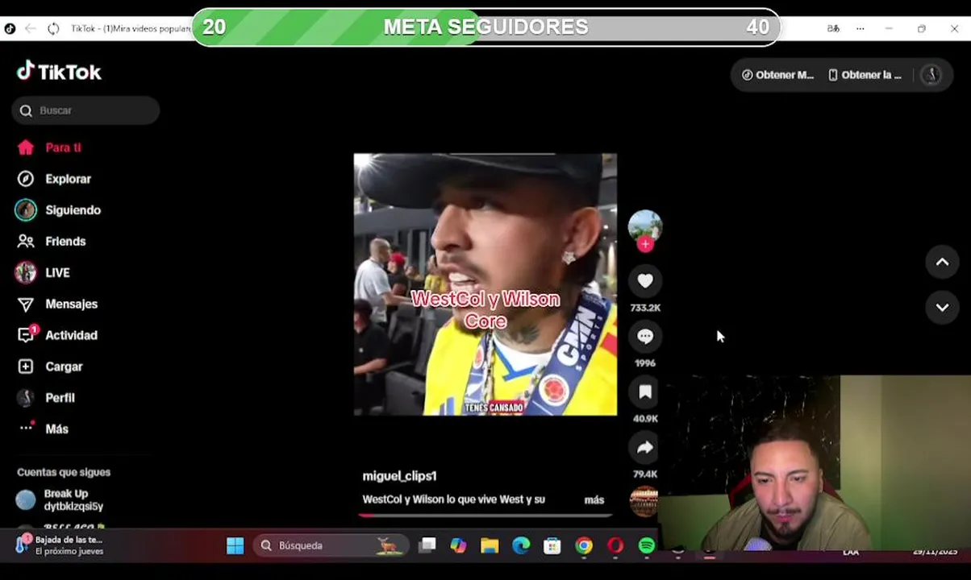Pause the WestCol y Wilson video

click(485, 284)
